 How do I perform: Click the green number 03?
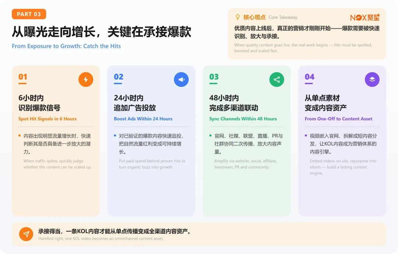pyautogui.click(x=214, y=77)
